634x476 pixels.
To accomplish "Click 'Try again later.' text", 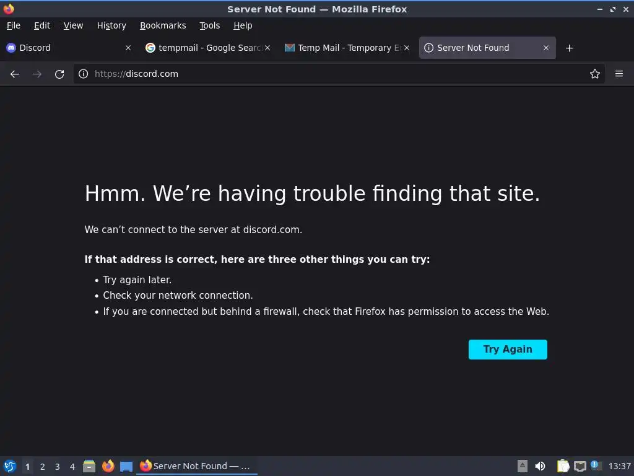I will [x=137, y=280].
